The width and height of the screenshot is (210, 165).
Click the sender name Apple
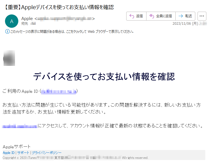[x=27, y=19]
